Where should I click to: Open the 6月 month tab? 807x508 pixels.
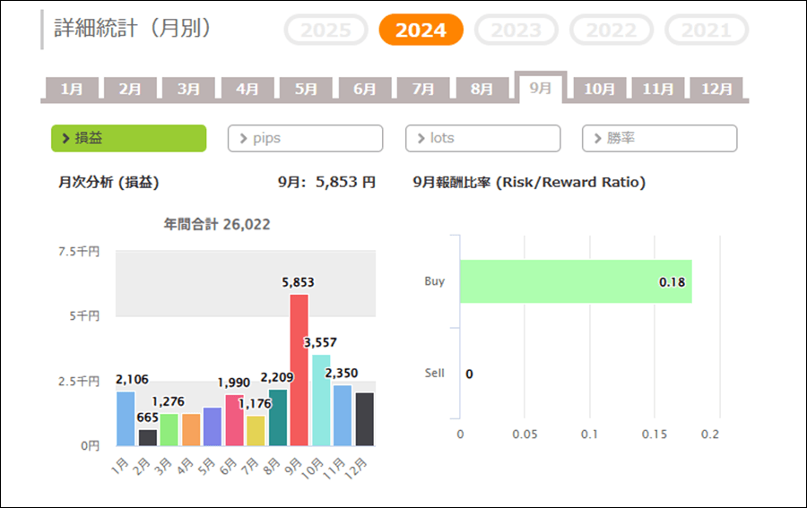click(x=364, y=90)
